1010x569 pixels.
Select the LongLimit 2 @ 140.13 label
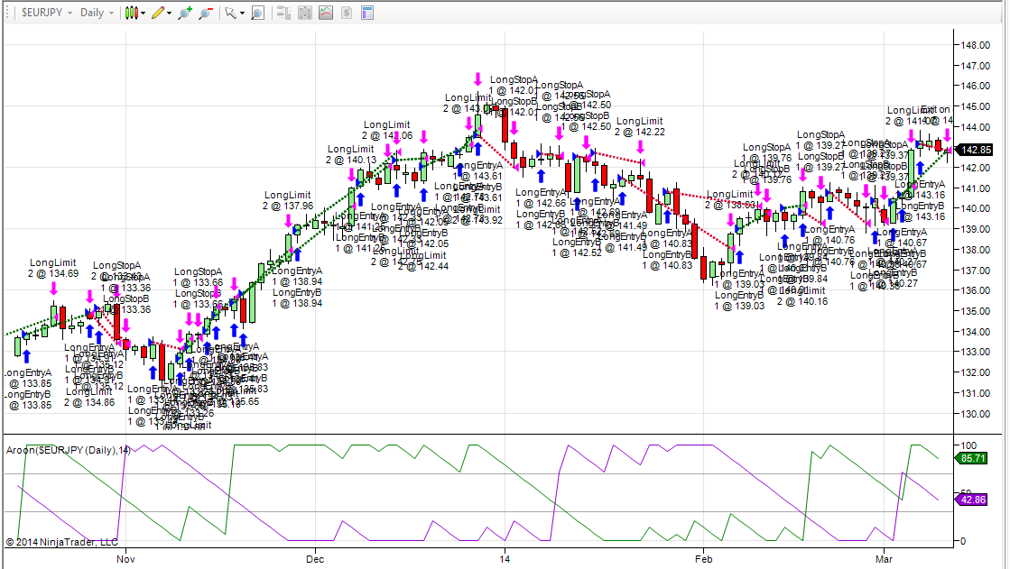[x=351, y=154]
